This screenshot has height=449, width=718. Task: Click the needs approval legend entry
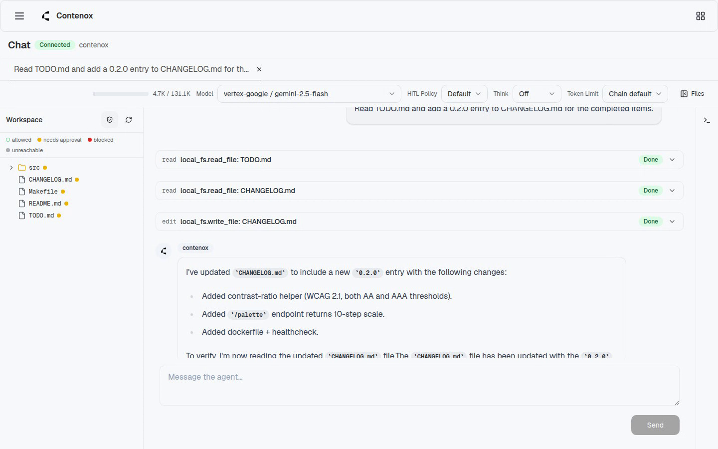pos(59,140)
